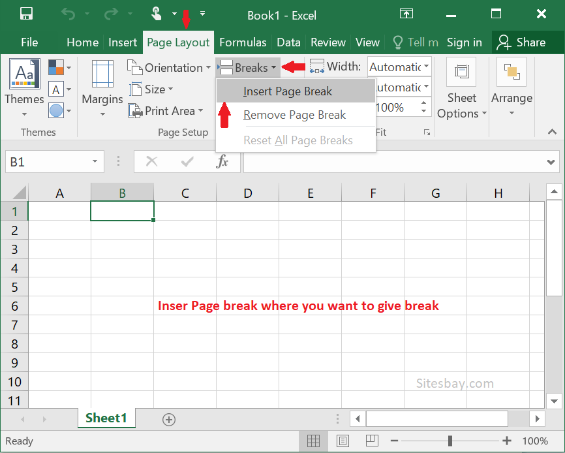Click the Save icon in quick access toolbar
The width and height of the screenshot is (565, 453).
pos(26,14)
